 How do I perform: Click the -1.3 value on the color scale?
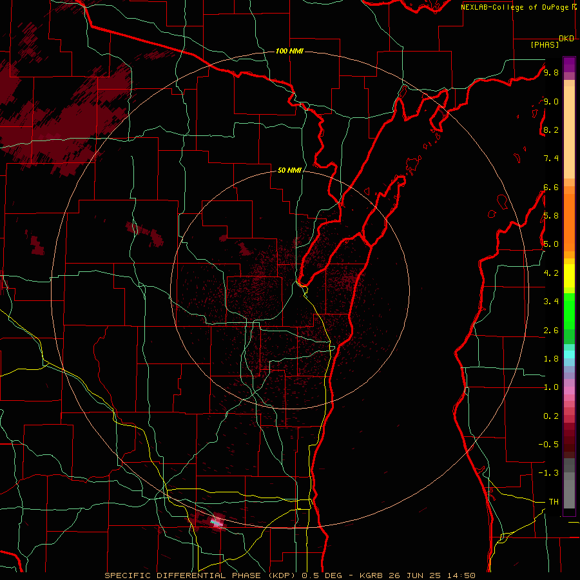[x=548, y=473]
